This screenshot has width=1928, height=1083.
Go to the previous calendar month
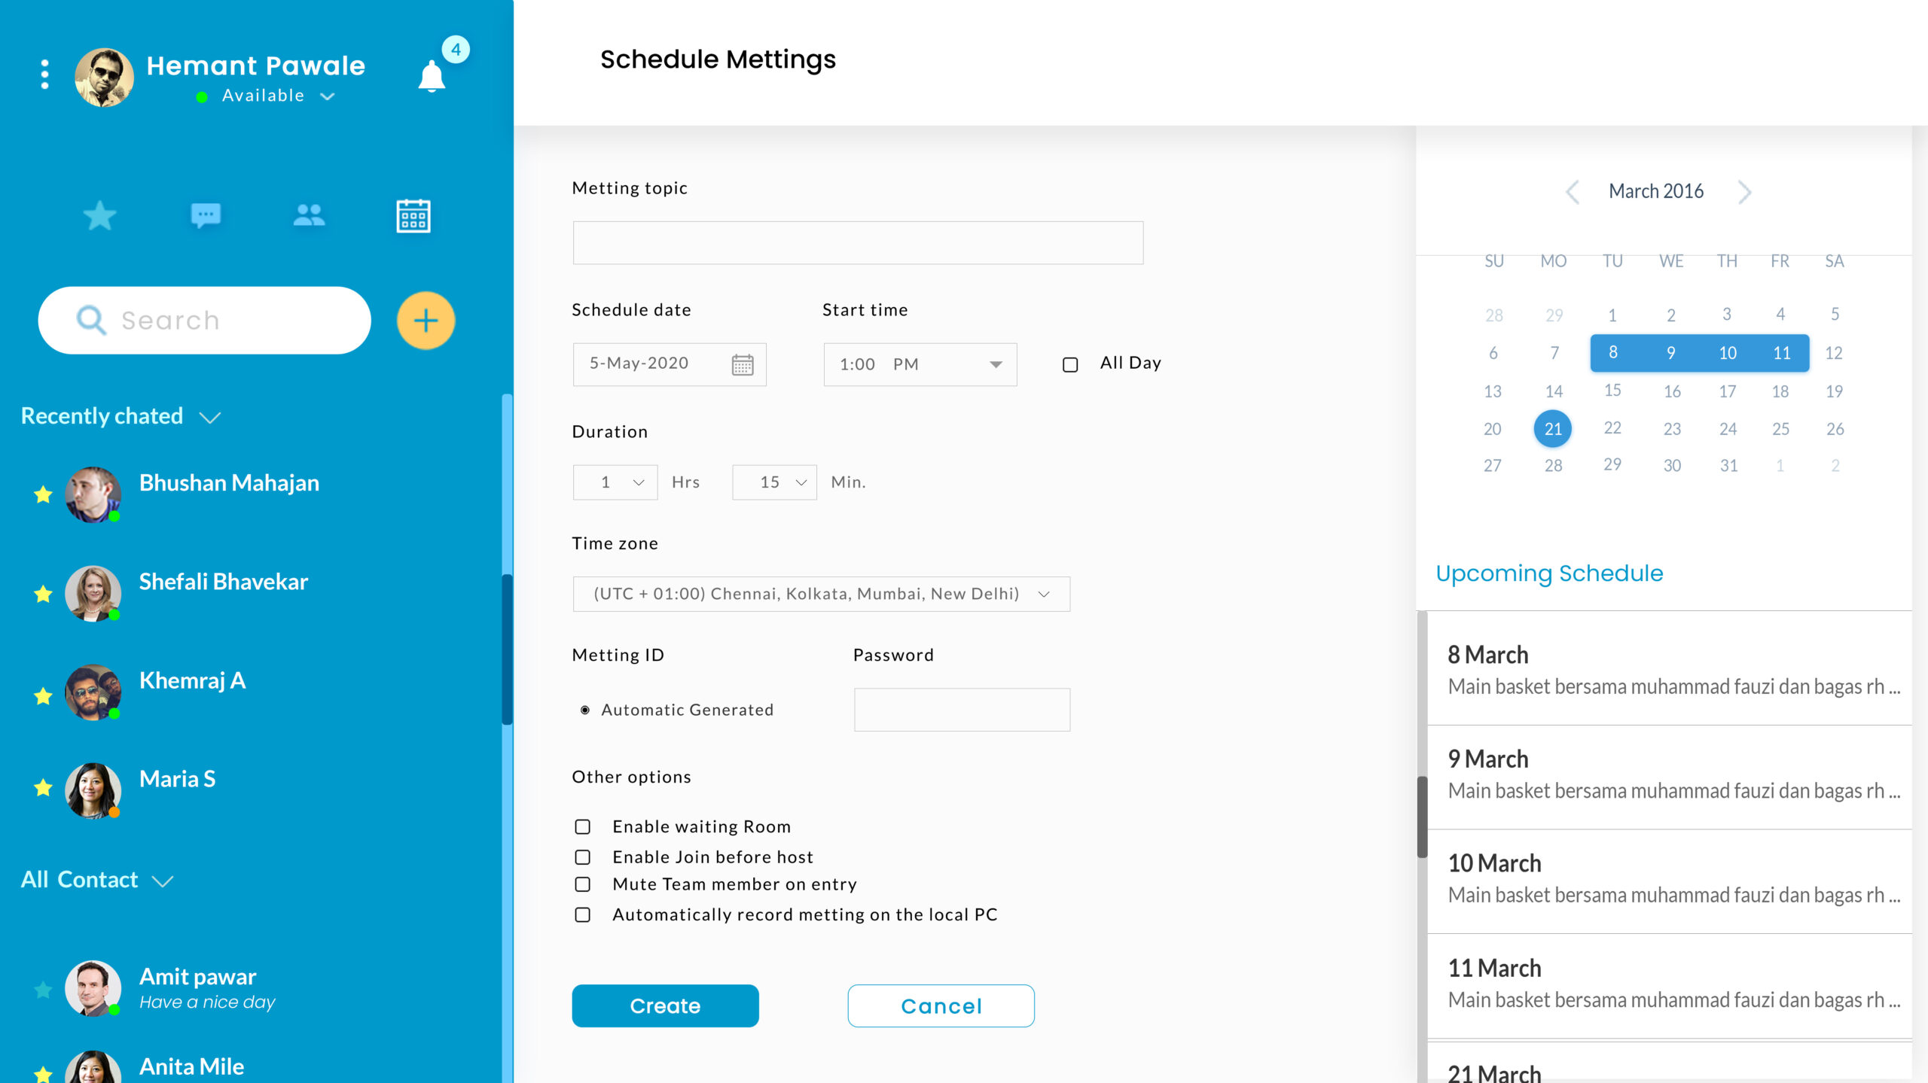point(1573,192)
